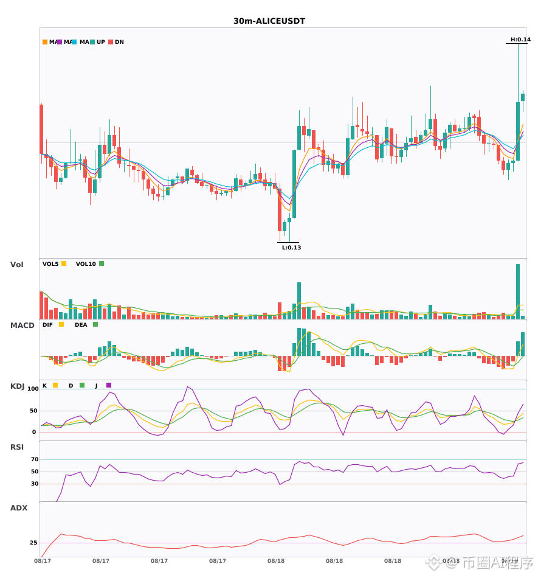538x578 pixels.
Task: Click the ADX panel label
Action: tap(19, 508)
